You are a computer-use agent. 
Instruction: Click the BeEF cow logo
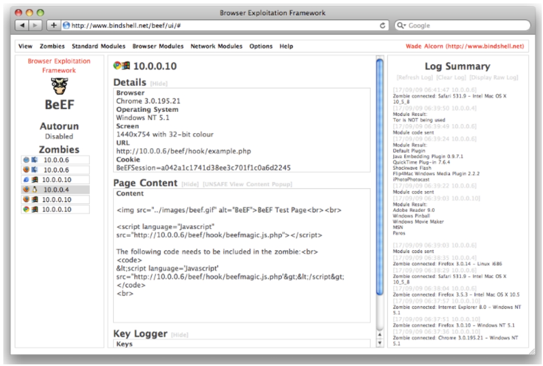click(x=59, y=86)
